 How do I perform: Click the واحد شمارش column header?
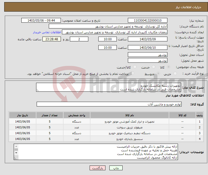[x=77, y=115]
